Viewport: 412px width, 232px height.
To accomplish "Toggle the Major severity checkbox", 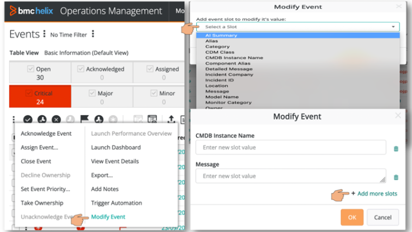I will coord(92,93).
